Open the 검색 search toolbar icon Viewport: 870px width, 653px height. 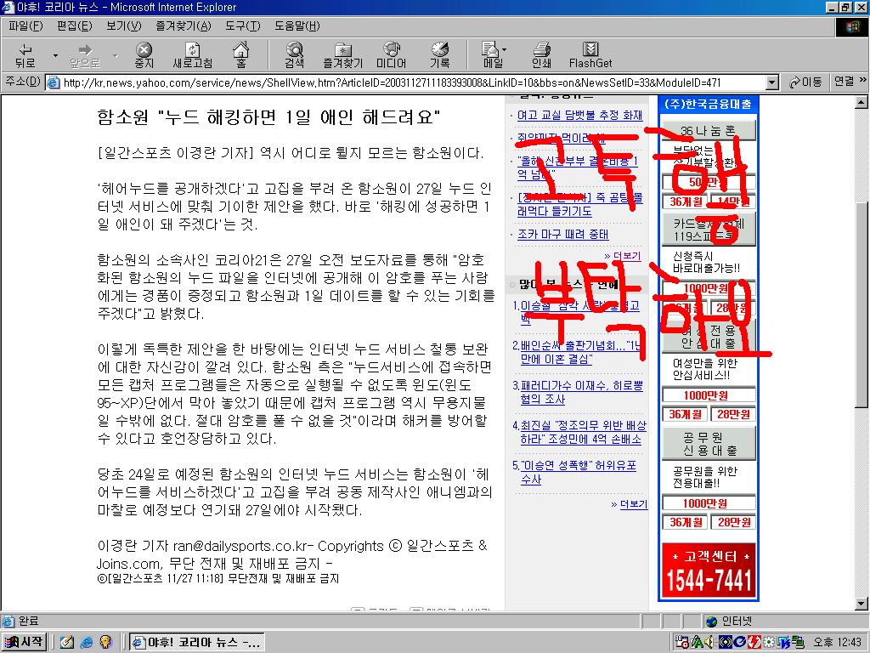tap(295, 49)
